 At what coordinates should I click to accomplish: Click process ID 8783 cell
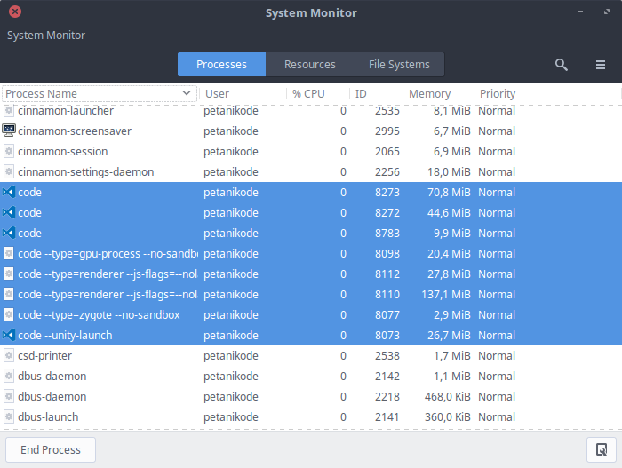pyautogui.click(x=387, y=234)
